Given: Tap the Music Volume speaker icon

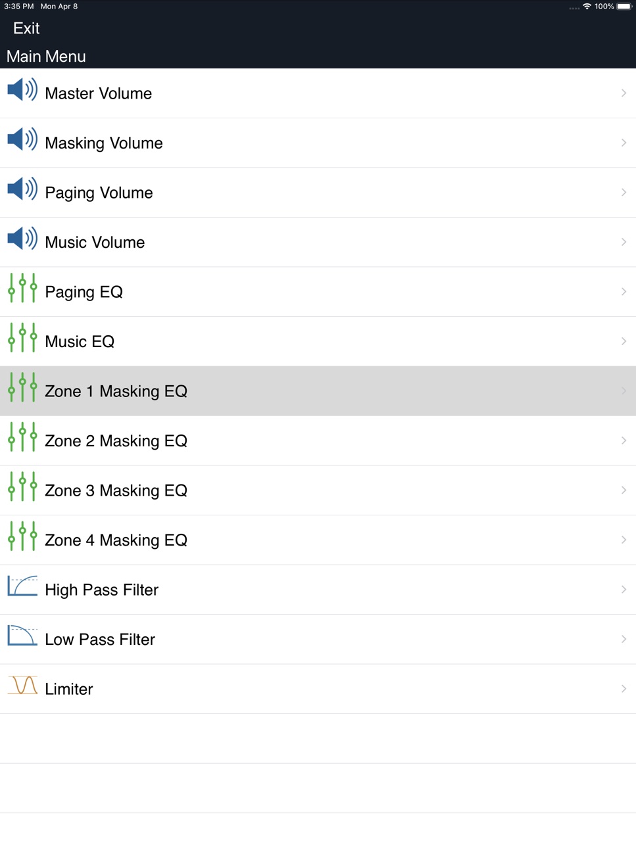Looking at the screenshot, I should 22,239.
